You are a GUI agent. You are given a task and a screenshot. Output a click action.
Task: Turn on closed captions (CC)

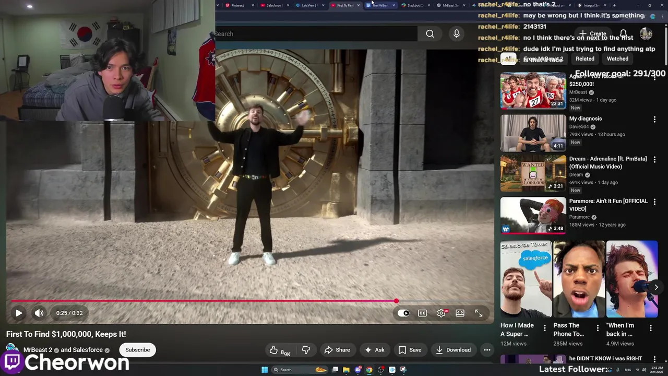pos(422,313)
